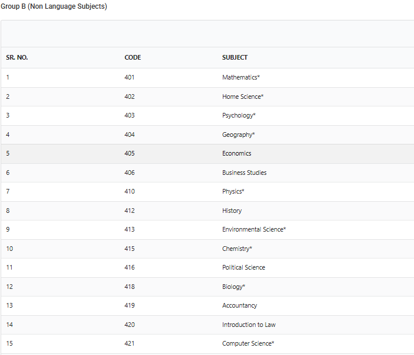This screenshot has height=355, width=414.
Task: Select the Mathematics* subject cell
Action: pos(241,77)
